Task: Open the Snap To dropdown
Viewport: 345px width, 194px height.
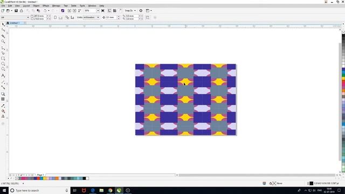Action: [x=130, y=11]
